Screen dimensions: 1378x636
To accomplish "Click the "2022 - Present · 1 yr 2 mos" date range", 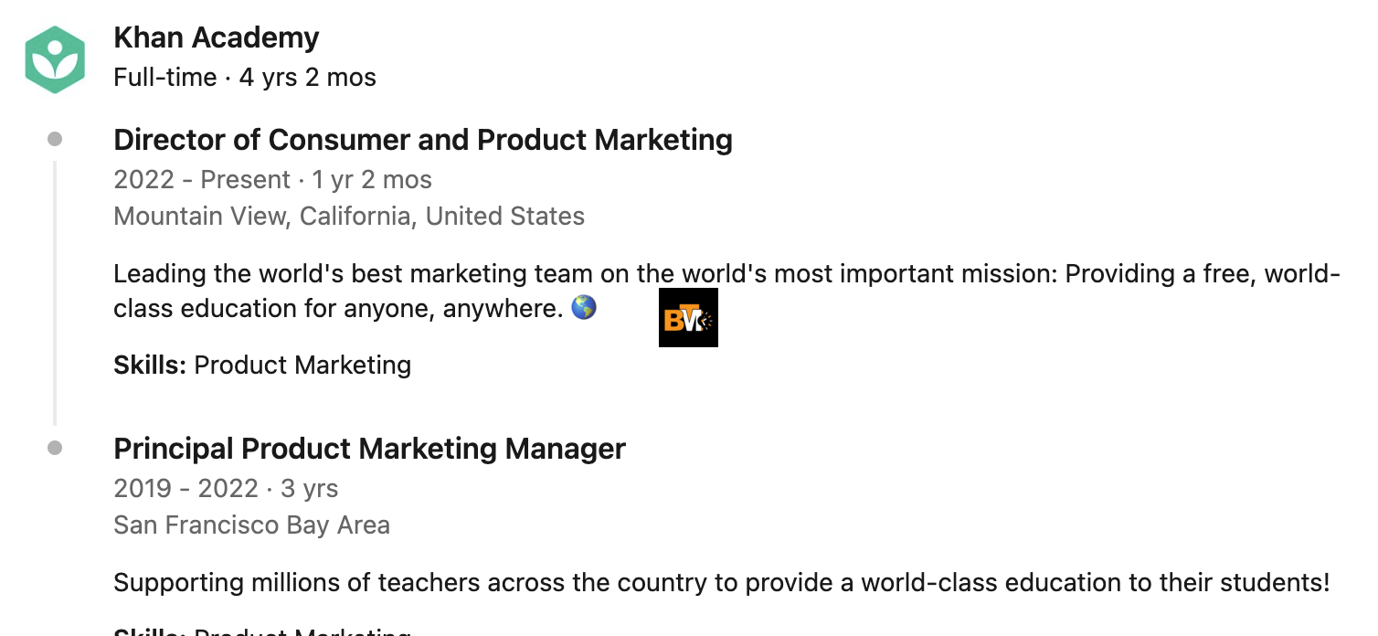I will coord(272,179).
